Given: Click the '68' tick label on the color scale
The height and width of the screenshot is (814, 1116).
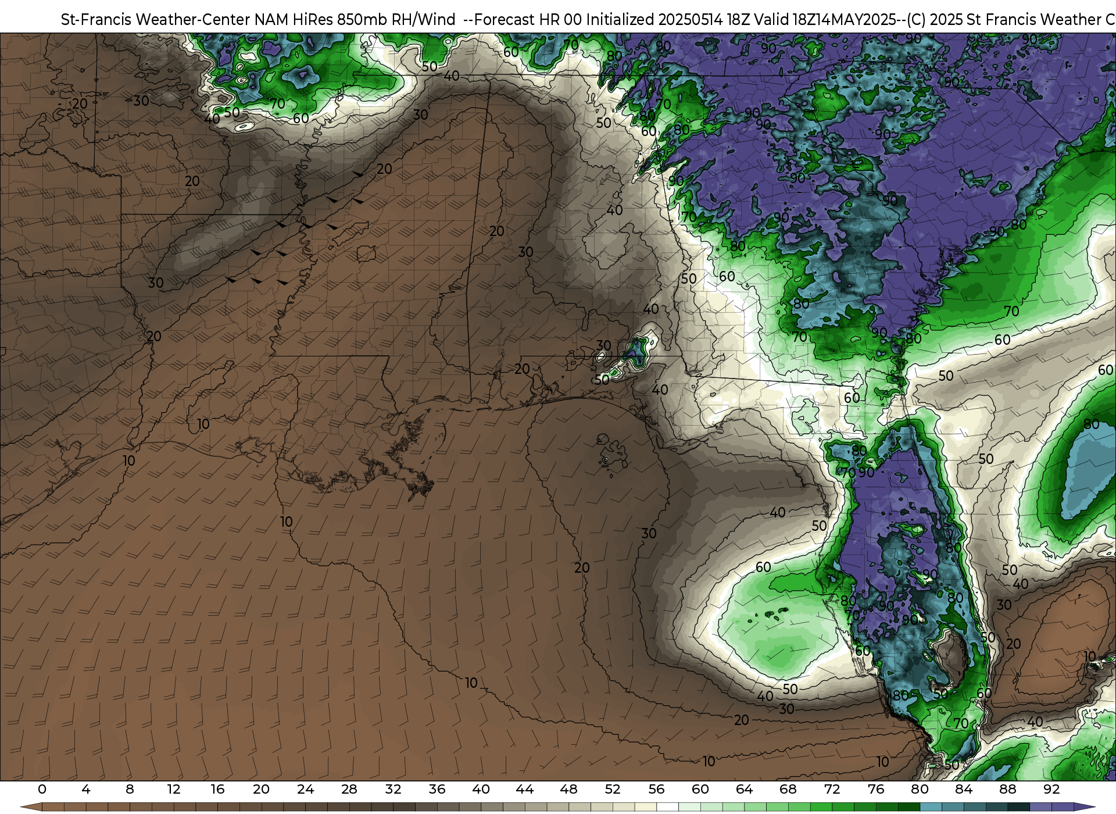Looking at the screenshot, I should 788,789.
